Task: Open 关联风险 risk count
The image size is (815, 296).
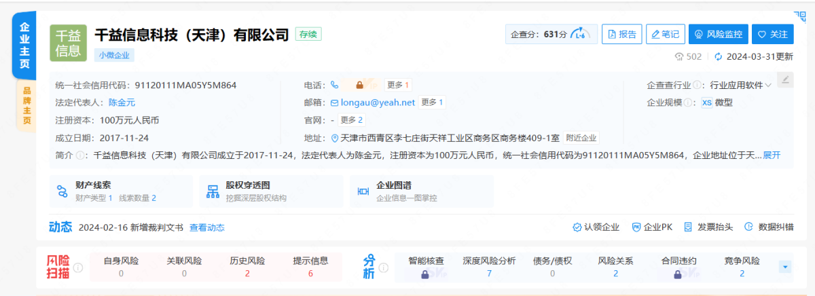Action: [184, 267]
